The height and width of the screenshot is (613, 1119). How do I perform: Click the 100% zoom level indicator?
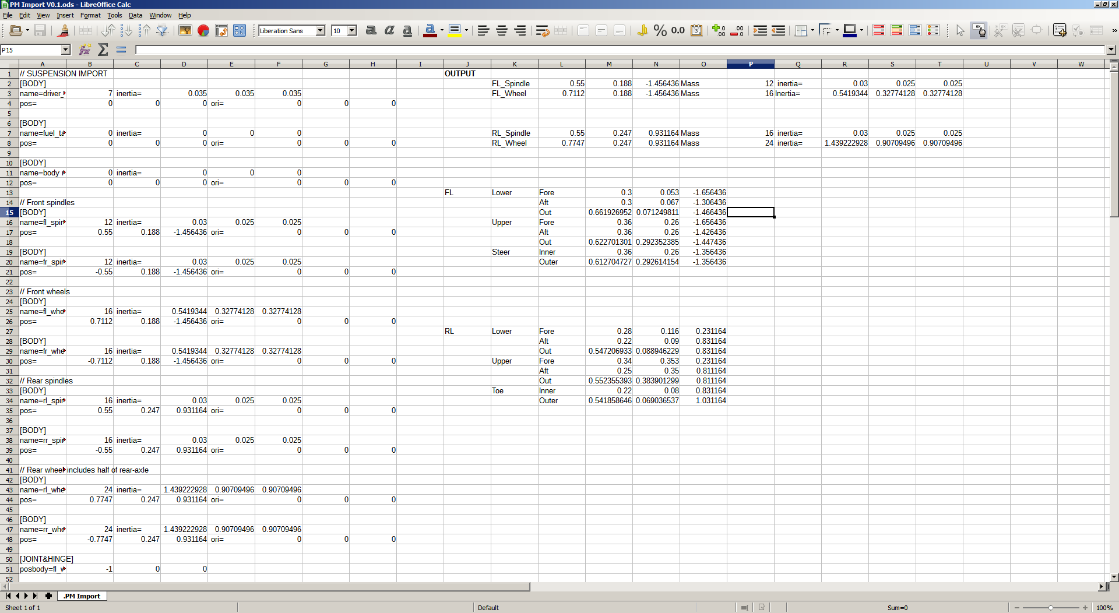pyautogui.click(x=1104, y=608)
